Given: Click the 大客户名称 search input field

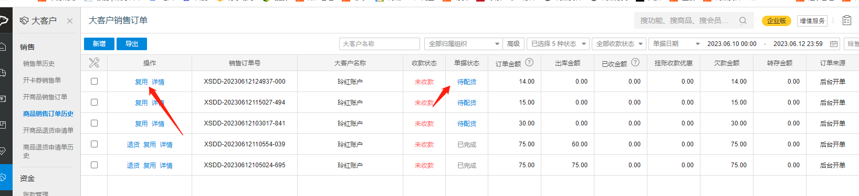Looking at the screenshot, I should click(380, 44).
